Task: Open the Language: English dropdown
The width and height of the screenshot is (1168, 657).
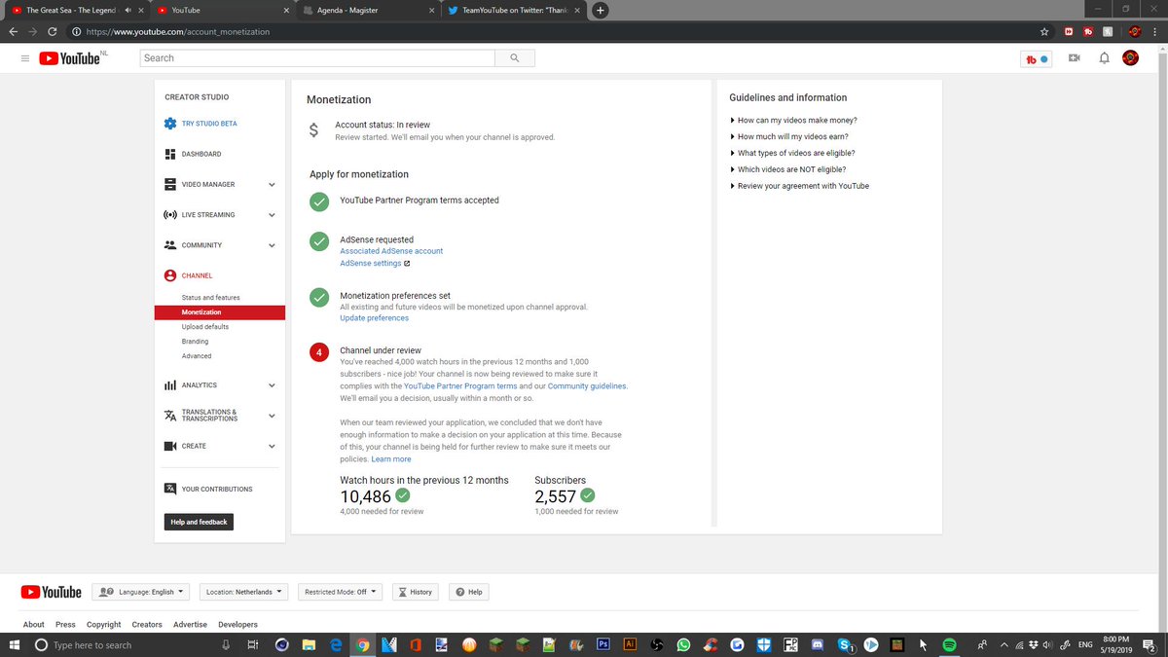Action: pos(141,592)
